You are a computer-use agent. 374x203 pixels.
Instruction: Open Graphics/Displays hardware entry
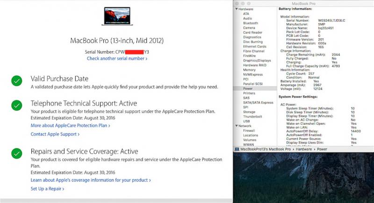[257, 61]
